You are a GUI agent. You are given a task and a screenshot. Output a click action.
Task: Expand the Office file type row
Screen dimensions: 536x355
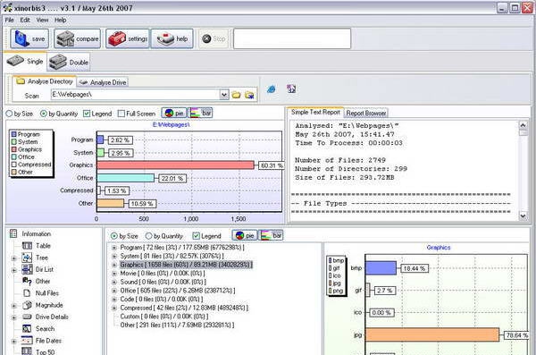[114, 291]
